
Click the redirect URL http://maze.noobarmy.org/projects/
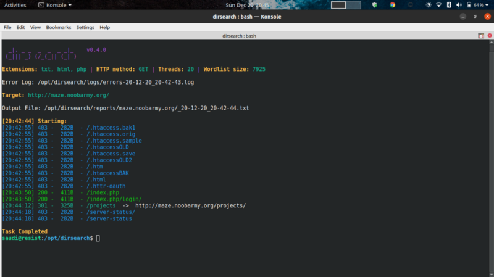[190, 205]
